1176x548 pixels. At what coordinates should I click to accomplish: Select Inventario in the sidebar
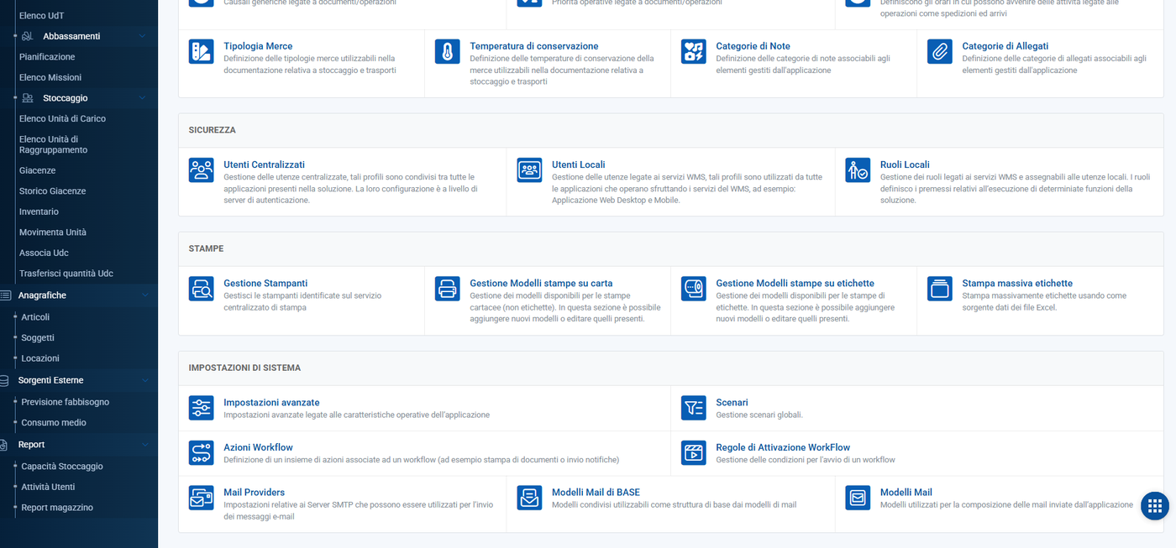[39, 211]
